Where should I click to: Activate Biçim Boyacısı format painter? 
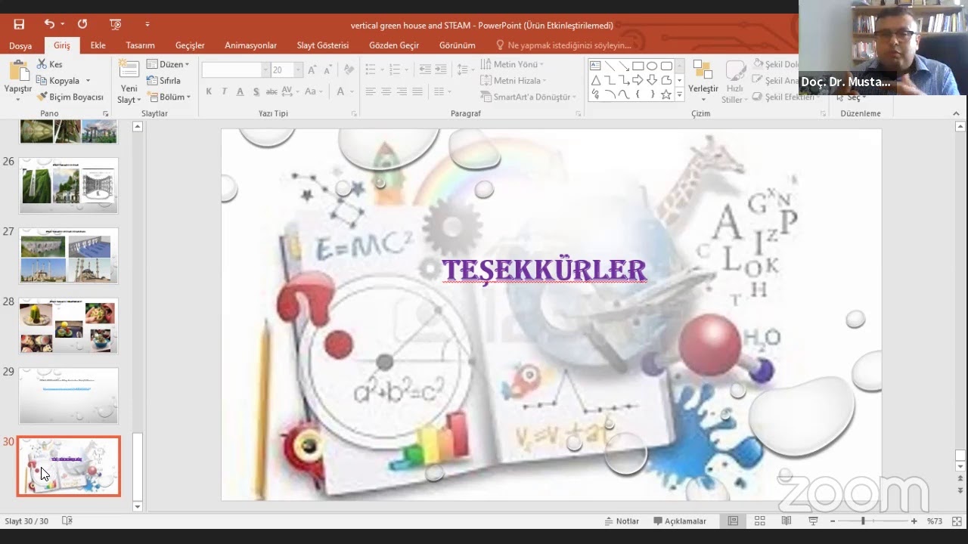[x=70, y=97]
